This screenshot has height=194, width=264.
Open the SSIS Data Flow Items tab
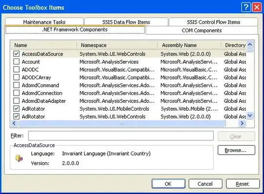pyautogui.click(x=126, y=22)
